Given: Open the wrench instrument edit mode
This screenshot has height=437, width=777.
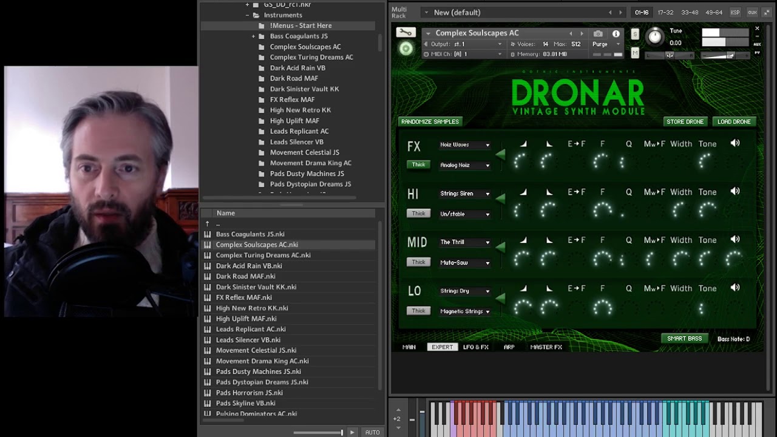Looking at the screenshot, I should 405,33.
